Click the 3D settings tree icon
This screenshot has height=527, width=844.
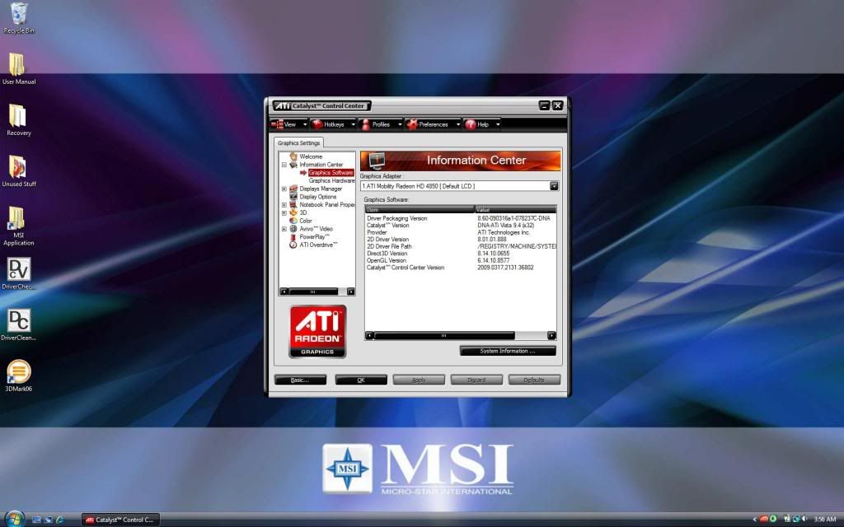pyautogui.click(x=293, y=212)
